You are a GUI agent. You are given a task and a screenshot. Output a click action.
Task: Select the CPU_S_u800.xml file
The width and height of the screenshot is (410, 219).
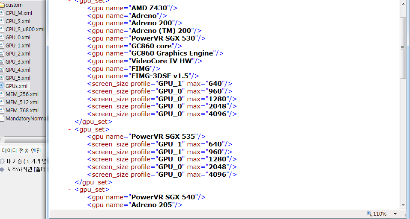click(25, 29)
